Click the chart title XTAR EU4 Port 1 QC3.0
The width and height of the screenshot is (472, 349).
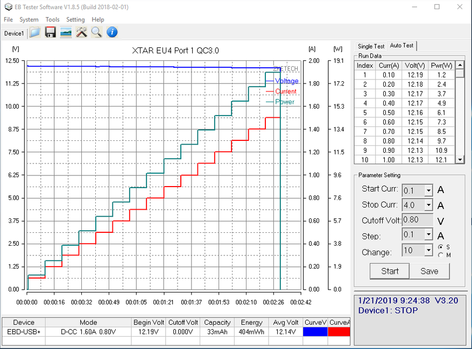coord(175,51)
